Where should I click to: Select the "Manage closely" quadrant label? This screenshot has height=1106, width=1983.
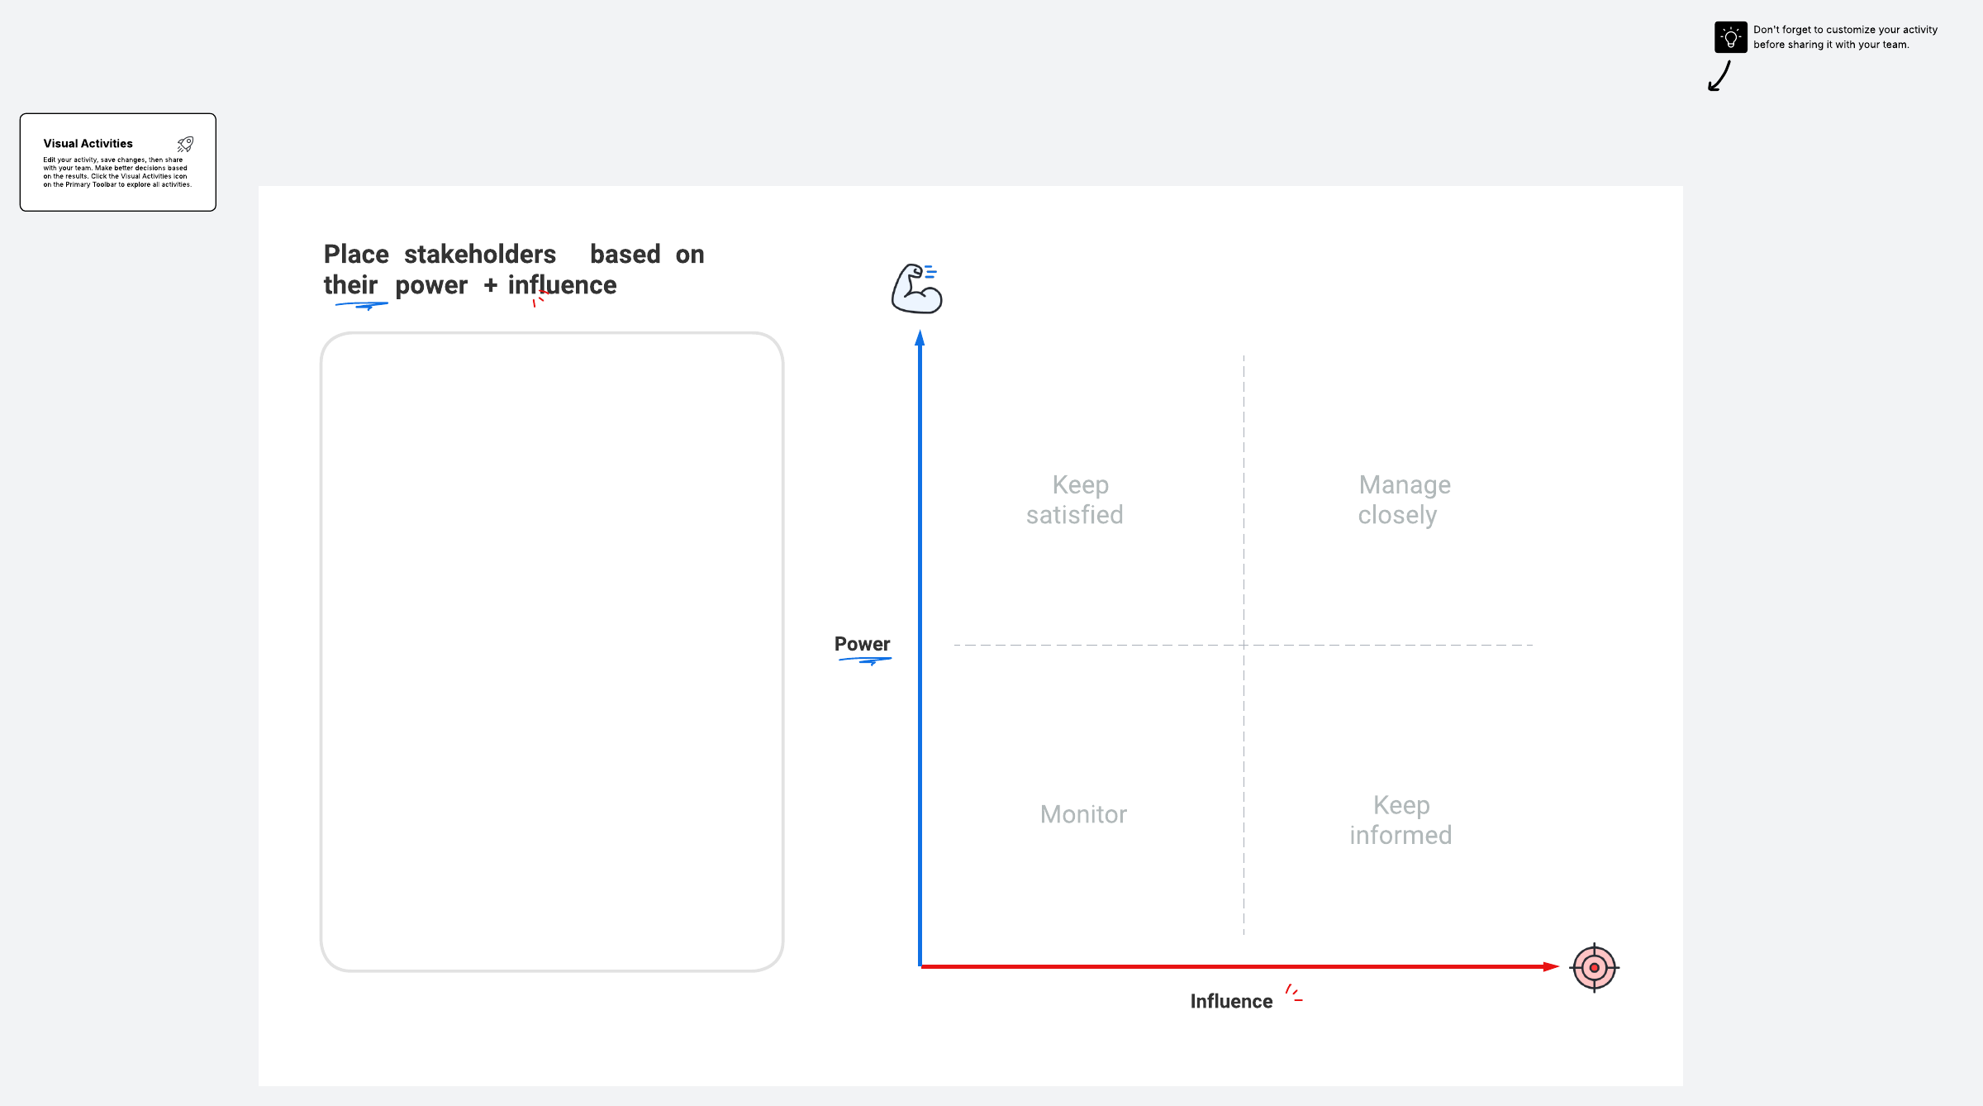(1404, 499)
